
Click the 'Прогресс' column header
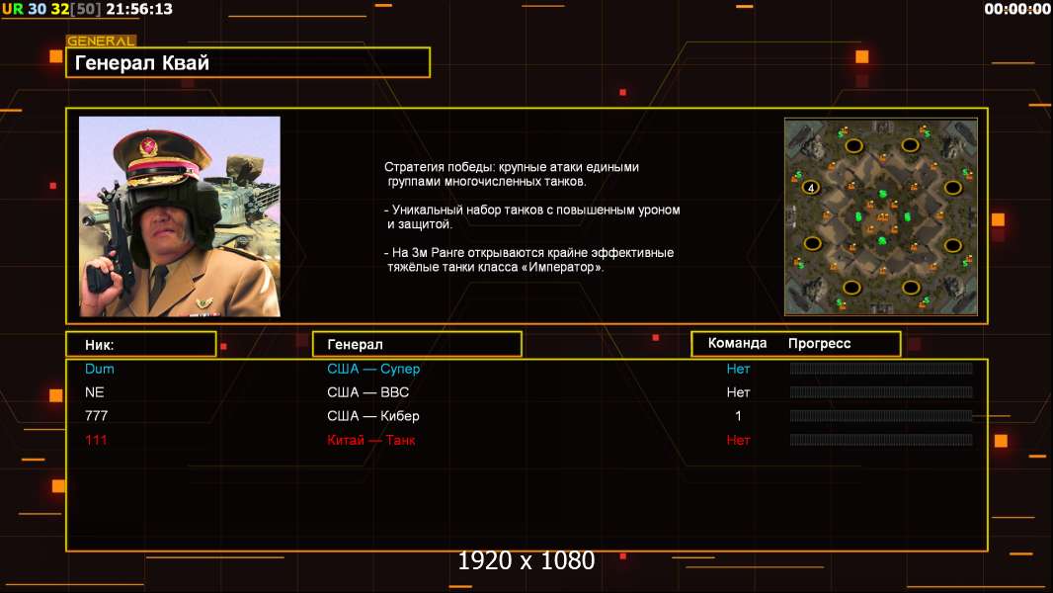[x=819, y=344]
